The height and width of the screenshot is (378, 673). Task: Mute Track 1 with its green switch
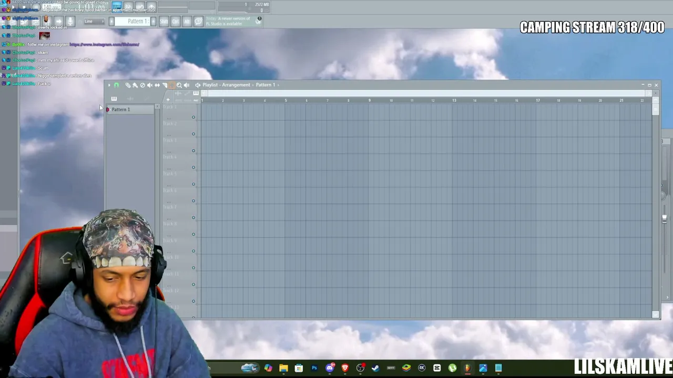pos(193,117)
